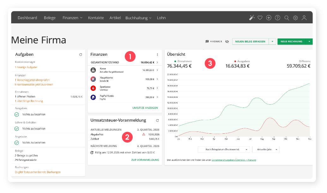
Task: Select the PayPal Konto account row
Action: 125,97
